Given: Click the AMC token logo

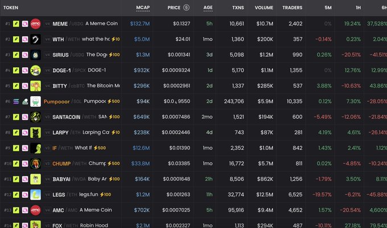Looking at the screenshot, I should click(x=35, y=210).
